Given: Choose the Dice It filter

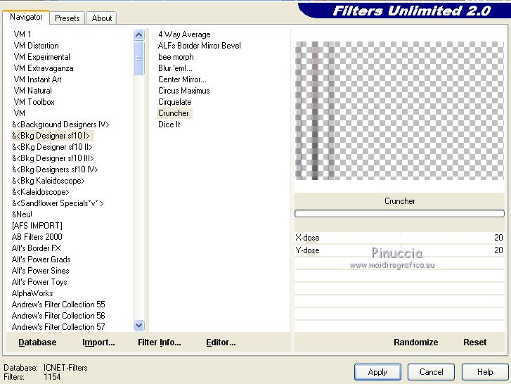Looking at the screenshot, I should 169,124.
